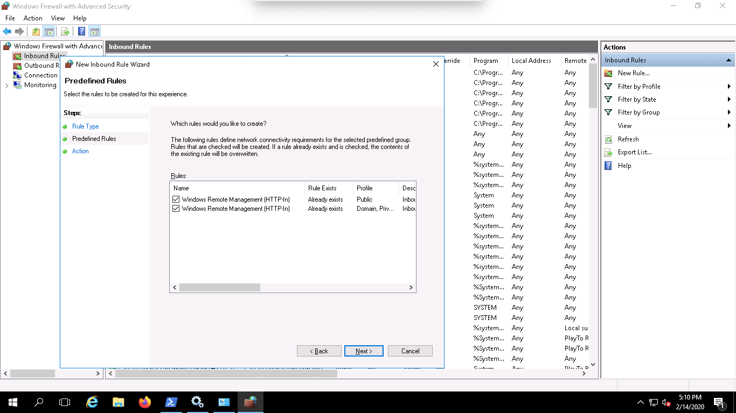The height and width of the screenshot is (413, 736).
Task: Sort wizard rules by Name column
Action: click(238, 188)
